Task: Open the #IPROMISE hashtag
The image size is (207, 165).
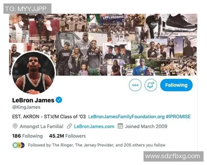Action: point(178,117)
